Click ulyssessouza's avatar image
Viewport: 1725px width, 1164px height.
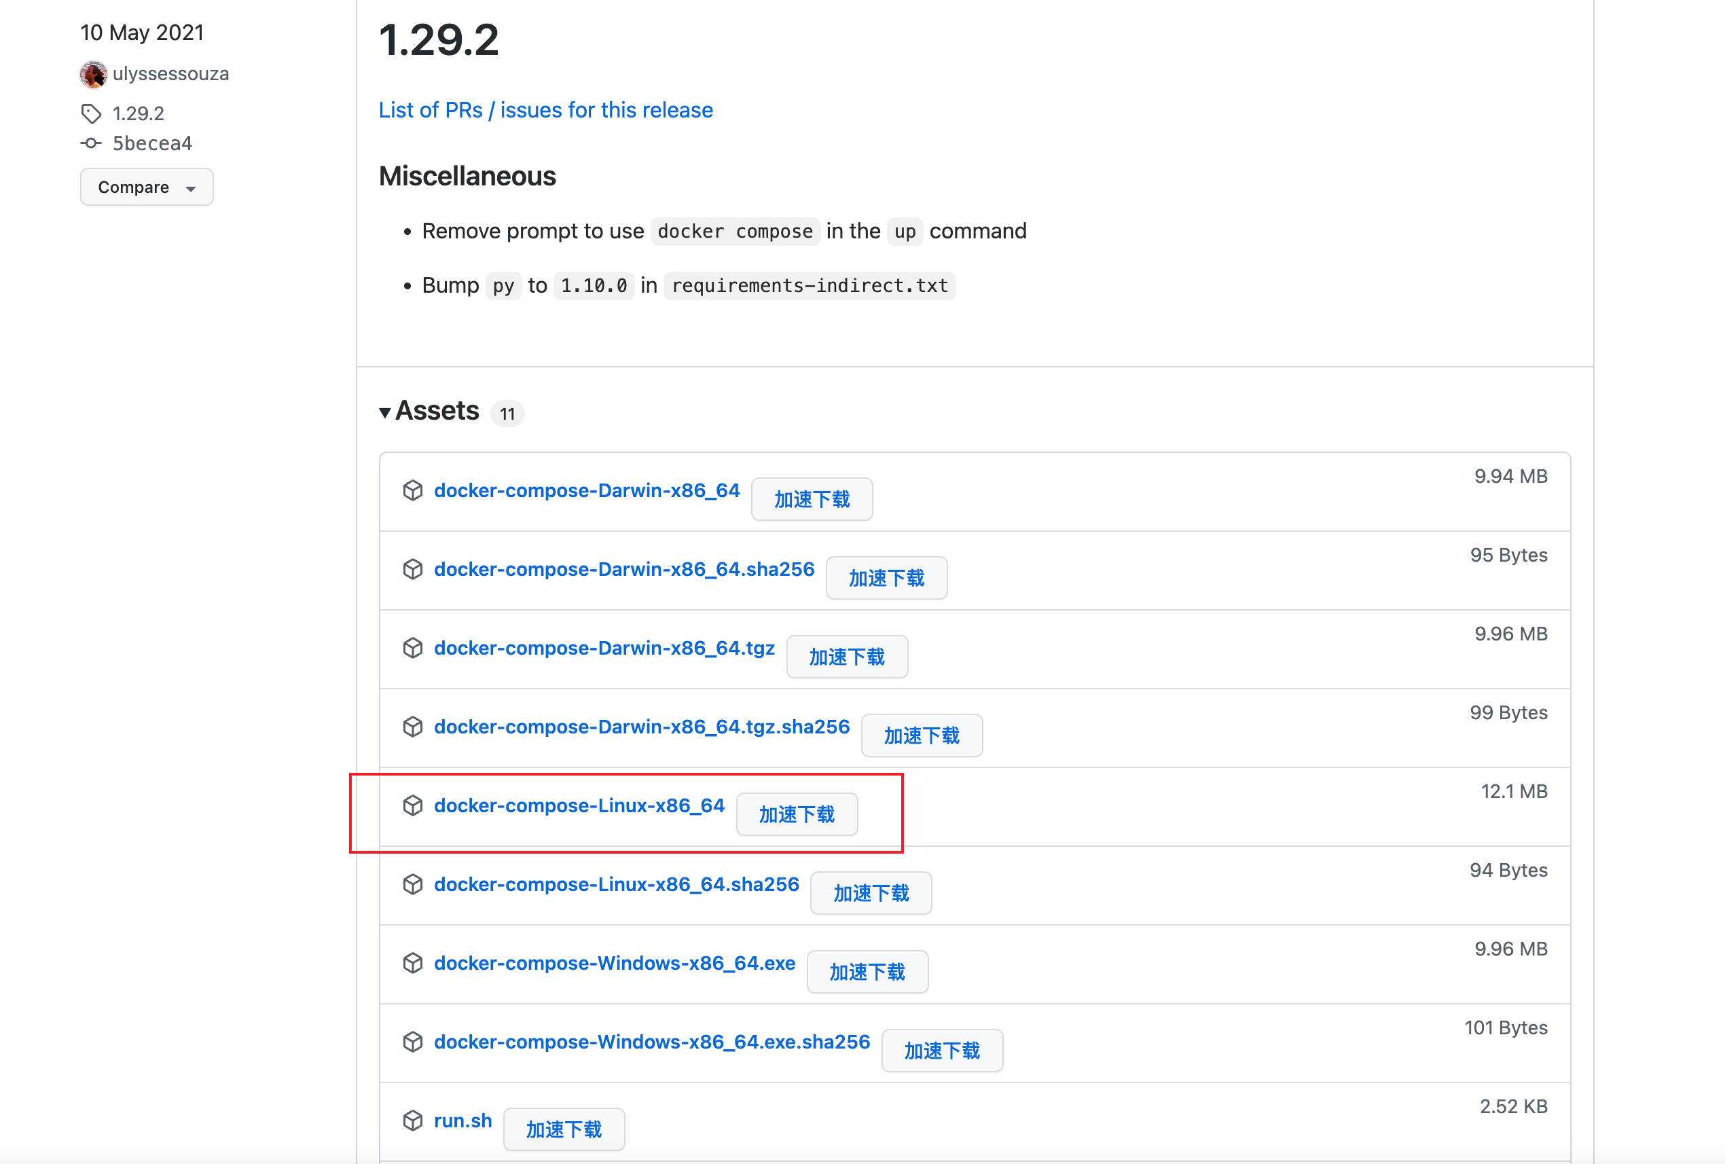94,74
